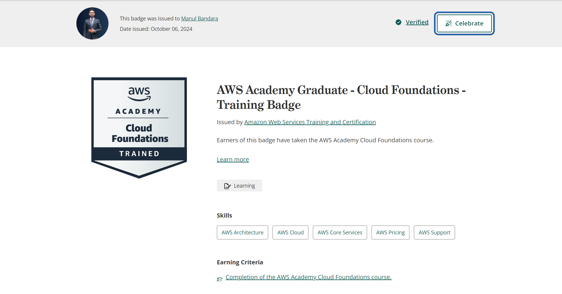Select the AWS Core Services skill tag

tap(340, 232)
